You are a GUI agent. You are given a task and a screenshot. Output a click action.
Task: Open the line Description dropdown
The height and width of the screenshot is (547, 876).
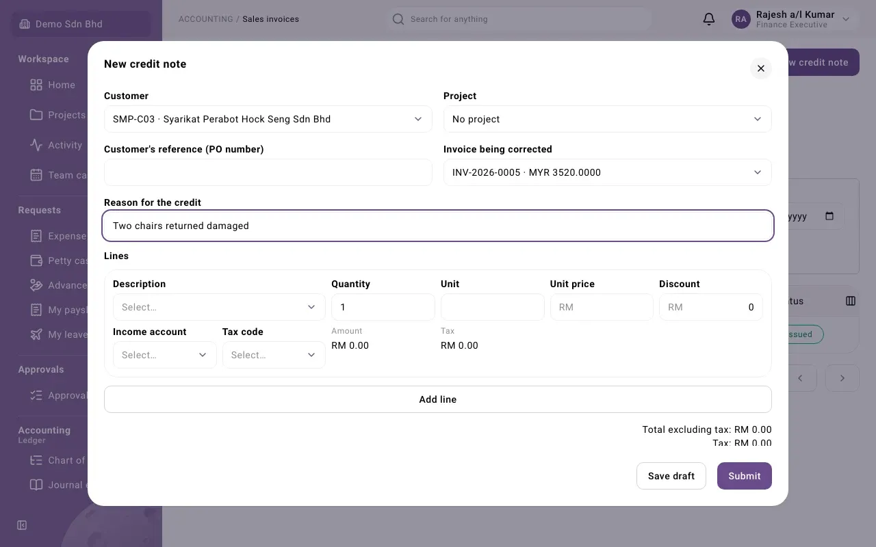point(219,307)
